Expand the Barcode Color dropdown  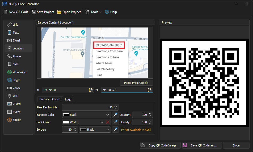tap(108, 115)
